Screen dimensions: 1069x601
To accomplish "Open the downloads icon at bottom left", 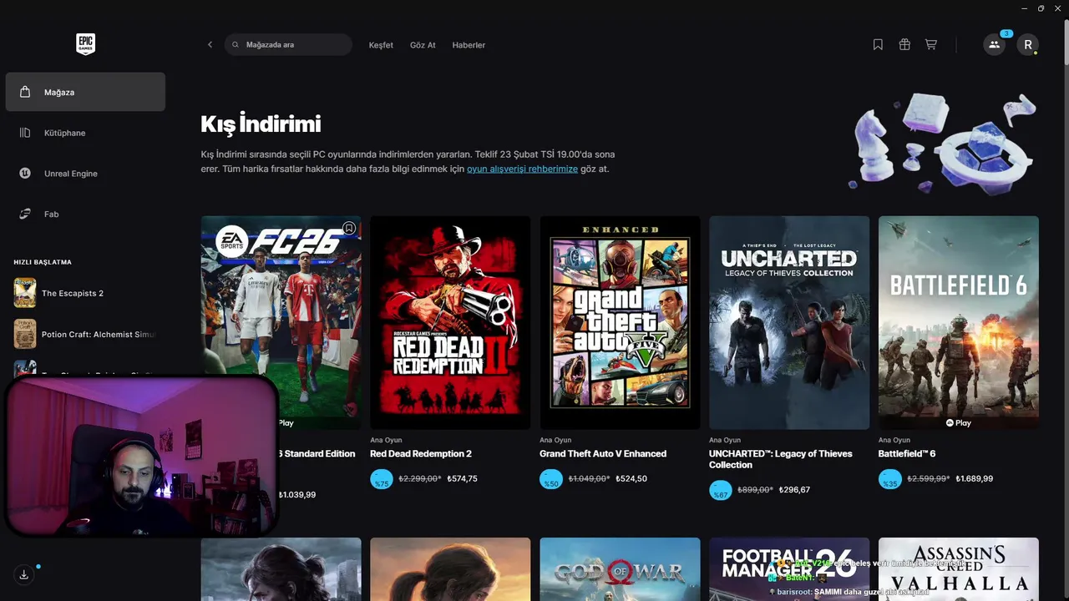I will point(24,574).
